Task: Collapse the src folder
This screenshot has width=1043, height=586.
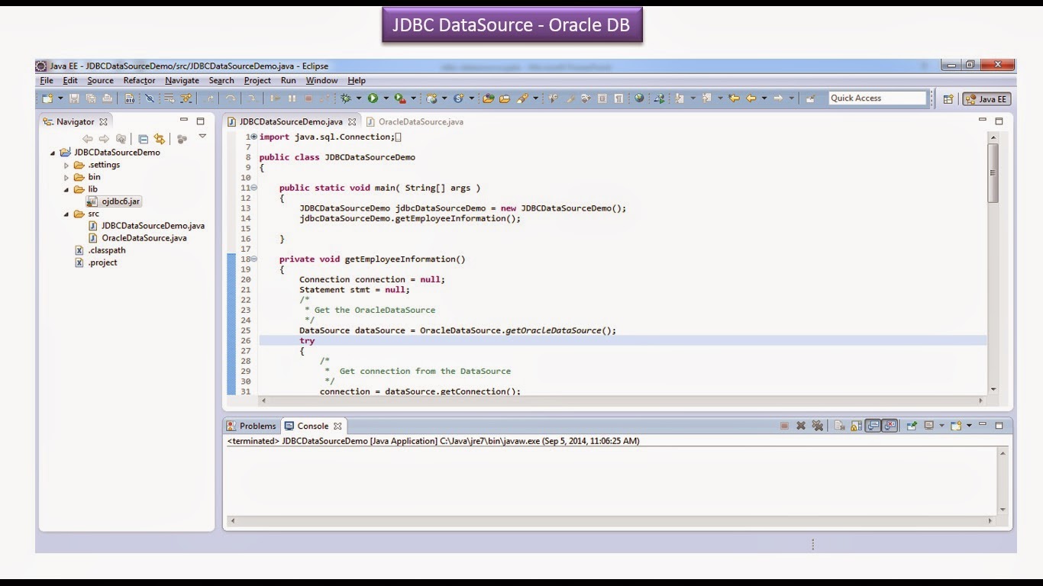Action: click(66, 214)
